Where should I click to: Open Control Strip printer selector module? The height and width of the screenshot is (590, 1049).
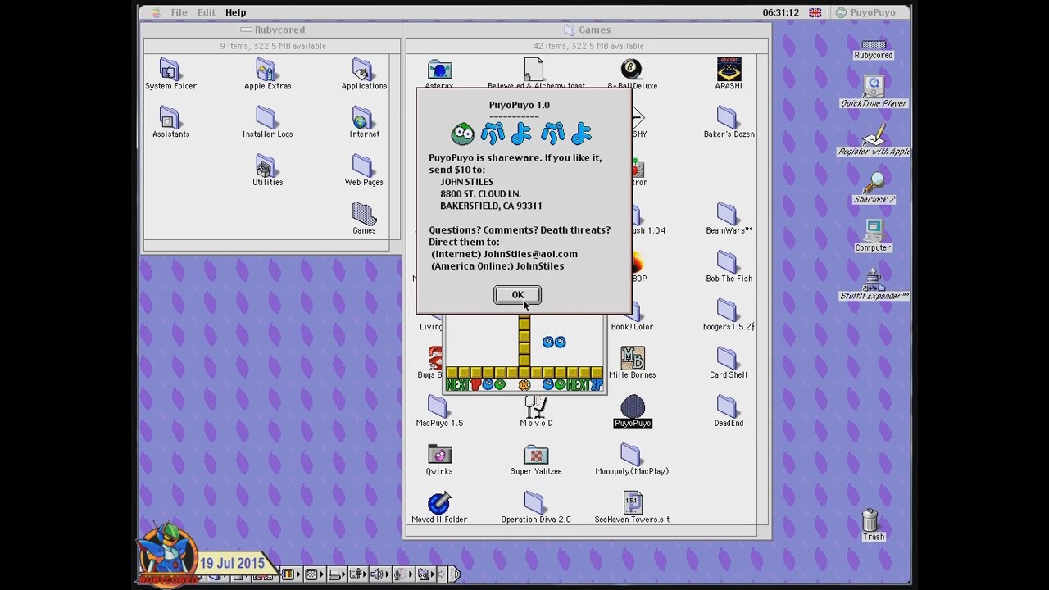(337, 574)
